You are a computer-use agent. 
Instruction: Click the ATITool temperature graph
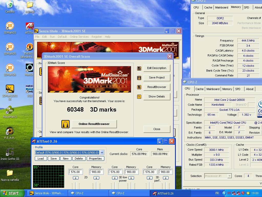49,176
